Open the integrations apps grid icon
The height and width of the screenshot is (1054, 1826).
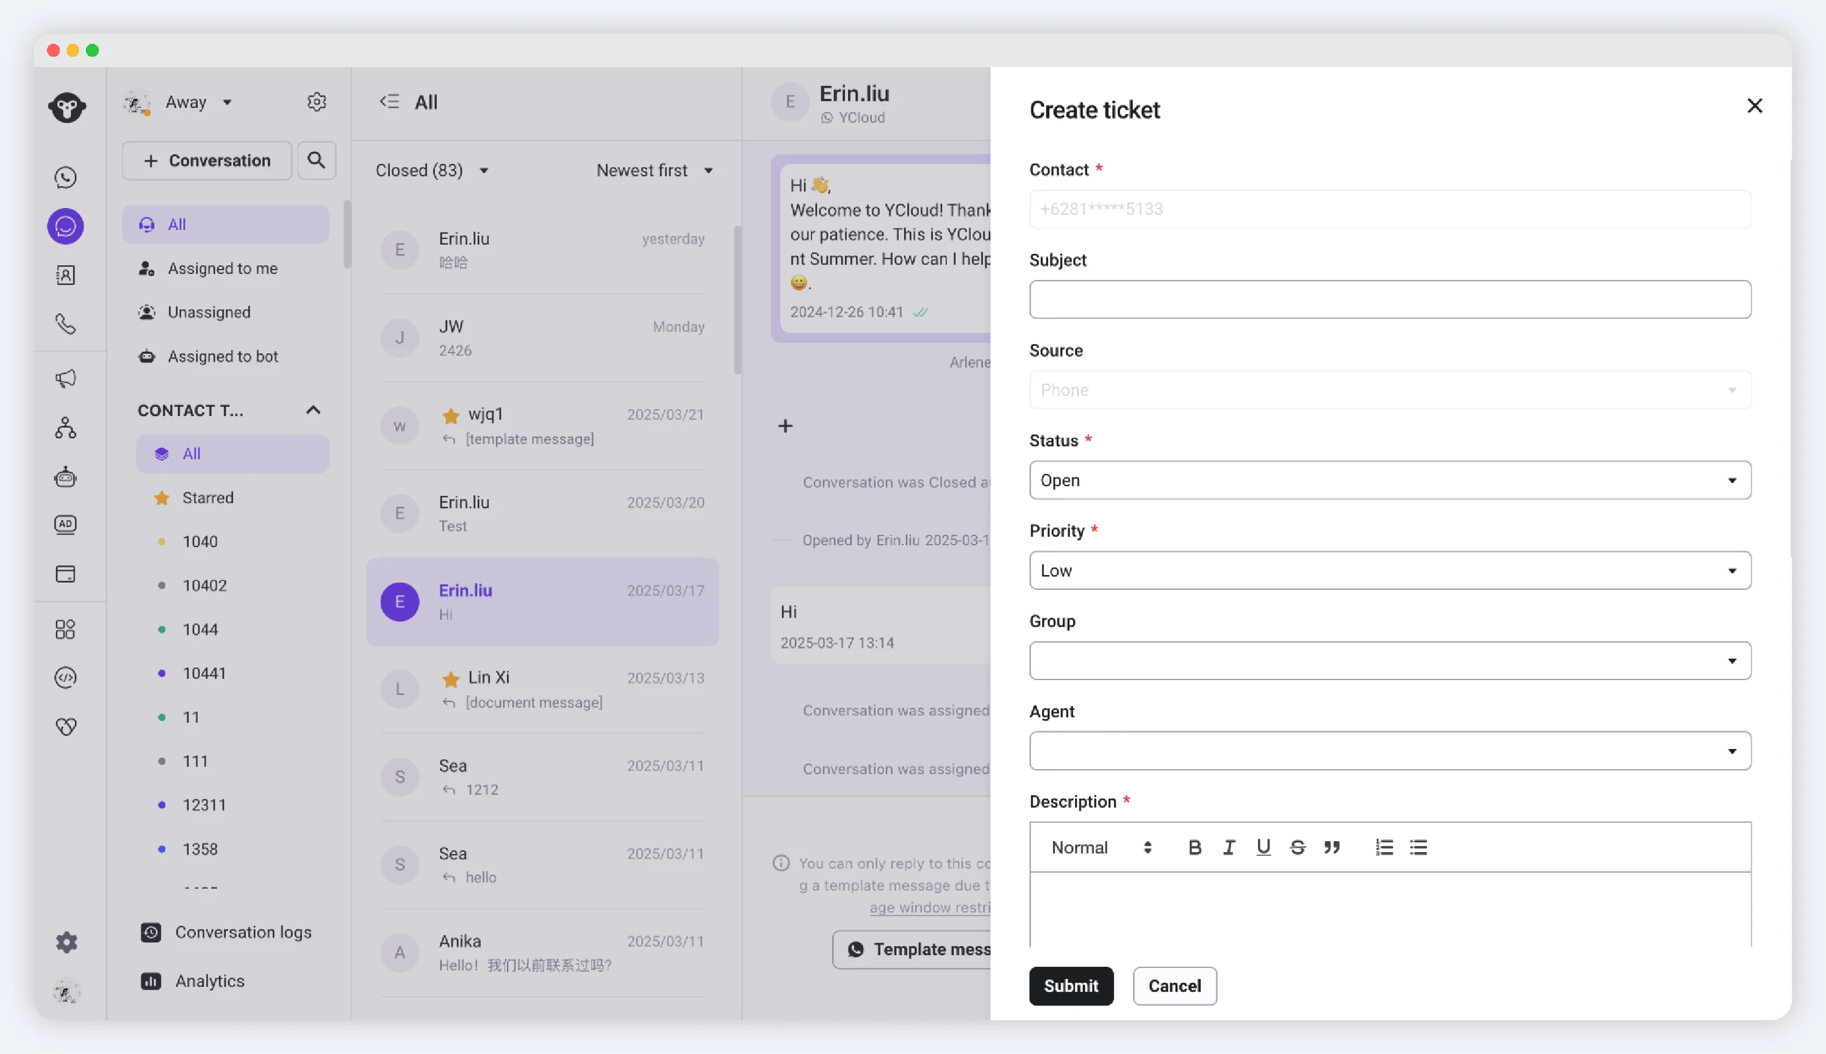[66, 629]
